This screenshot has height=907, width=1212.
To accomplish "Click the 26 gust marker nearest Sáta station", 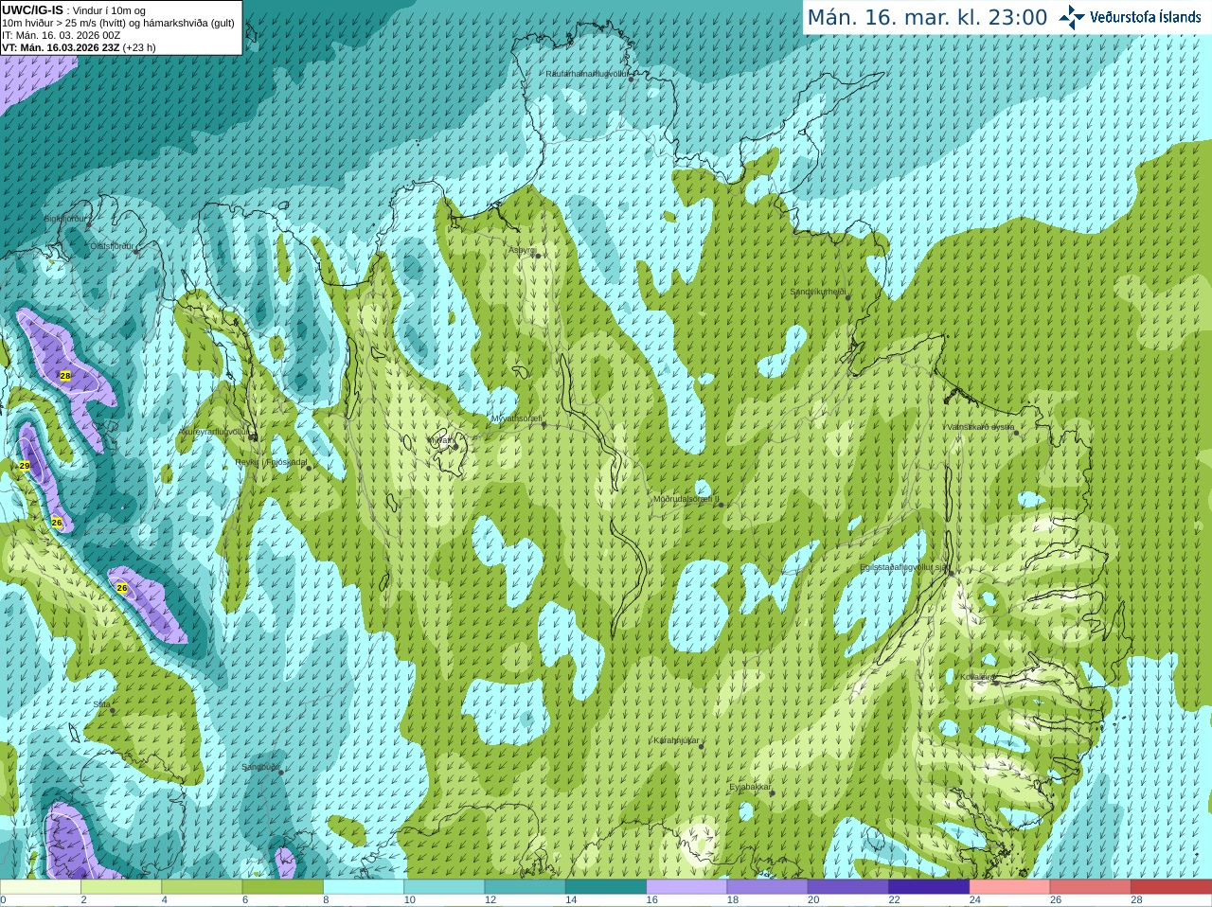I will (x=122, y=588).
